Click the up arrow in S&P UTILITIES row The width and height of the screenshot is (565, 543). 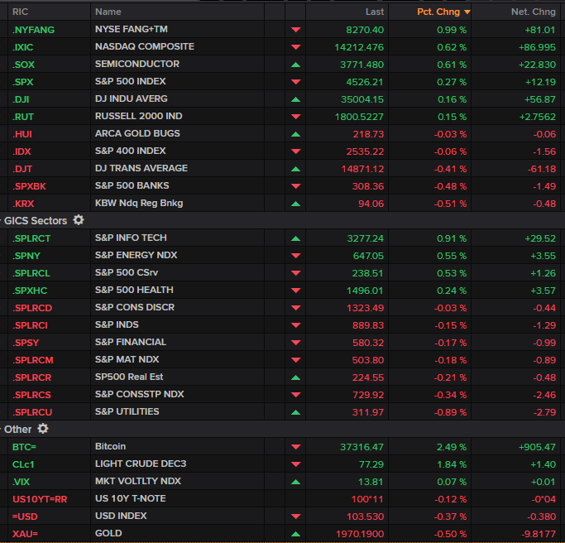[x=296, y=412]
